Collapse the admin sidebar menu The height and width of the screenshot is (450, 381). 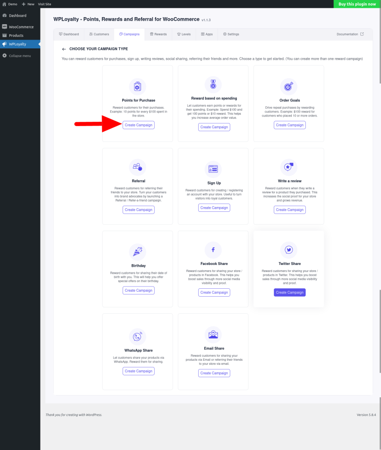(x=20, y=56)
